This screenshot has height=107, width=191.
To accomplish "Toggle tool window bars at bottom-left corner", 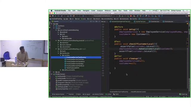I will click(x=50, y=97).
